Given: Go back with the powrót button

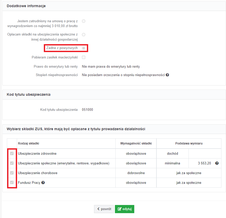Looking at the screenshot, I should pos(104,209).
